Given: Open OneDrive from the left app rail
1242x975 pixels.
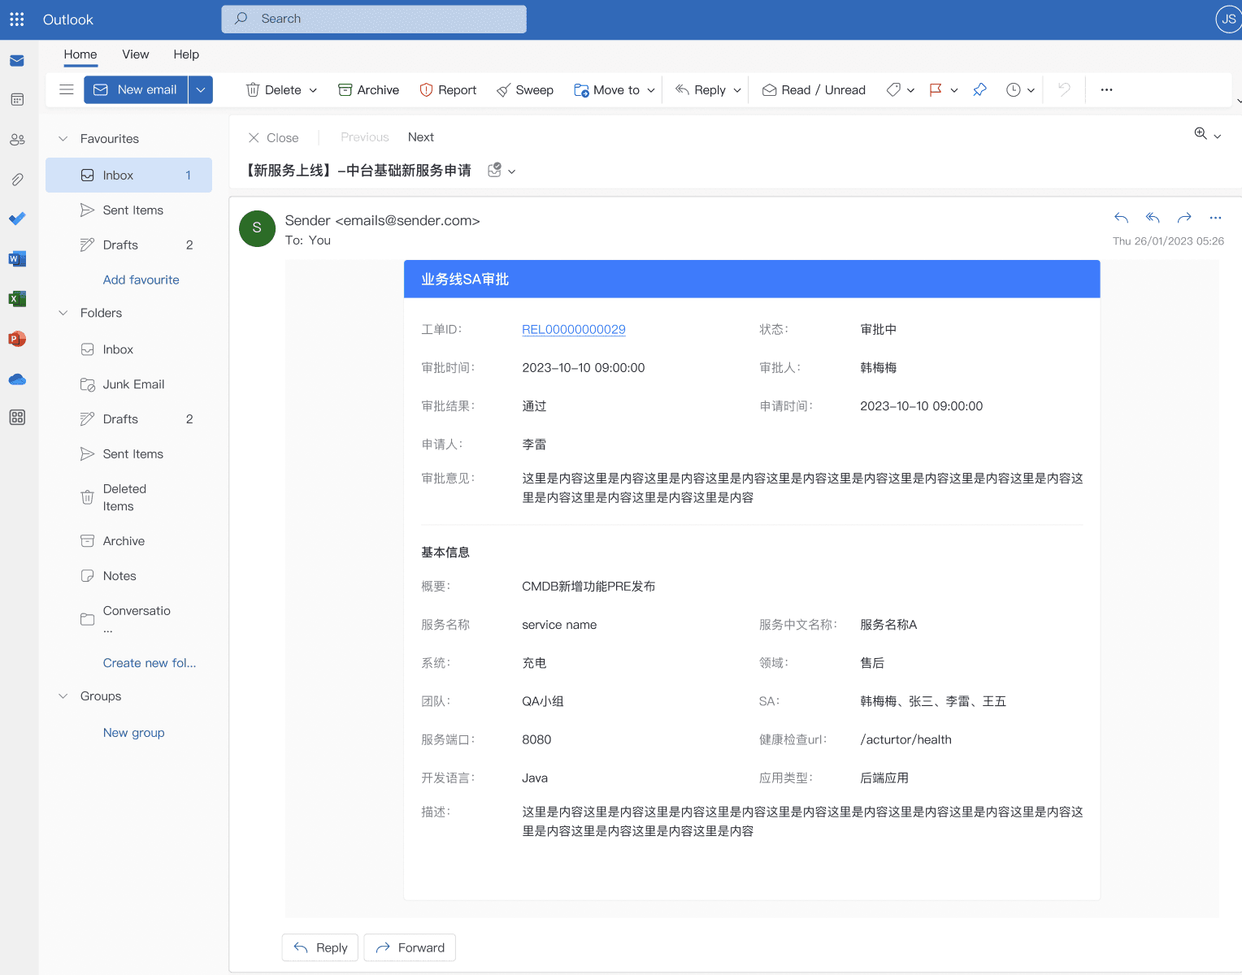Looking at the screenshot, I should coord(17,379).
